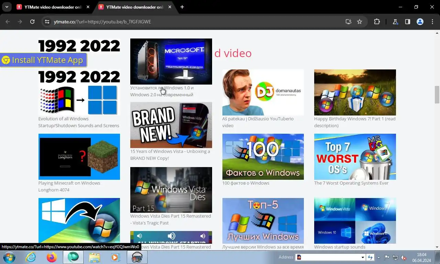
Task: Open the tab search dropdown arrow
Action: 7,7
